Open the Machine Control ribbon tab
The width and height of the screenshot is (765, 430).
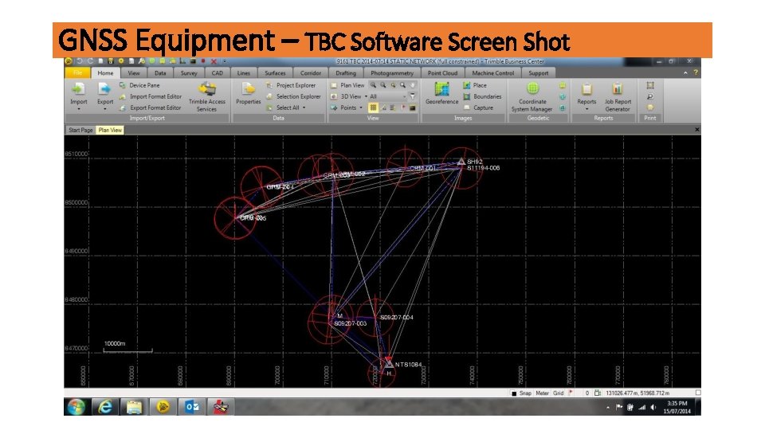click(x=492, y=72)
